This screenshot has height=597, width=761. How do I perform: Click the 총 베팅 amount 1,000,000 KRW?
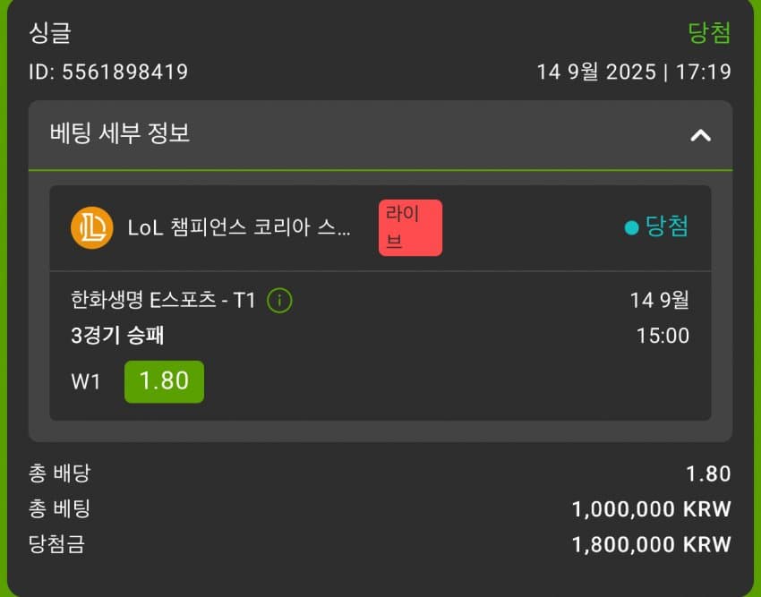tap(651, 509)
